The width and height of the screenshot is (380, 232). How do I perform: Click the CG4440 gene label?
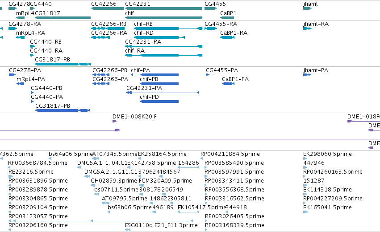[x=41, y=4]
